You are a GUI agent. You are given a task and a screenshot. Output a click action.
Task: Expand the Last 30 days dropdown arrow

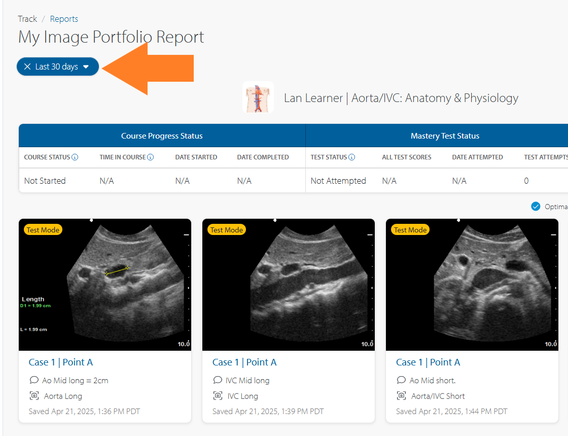coord(86,66)
